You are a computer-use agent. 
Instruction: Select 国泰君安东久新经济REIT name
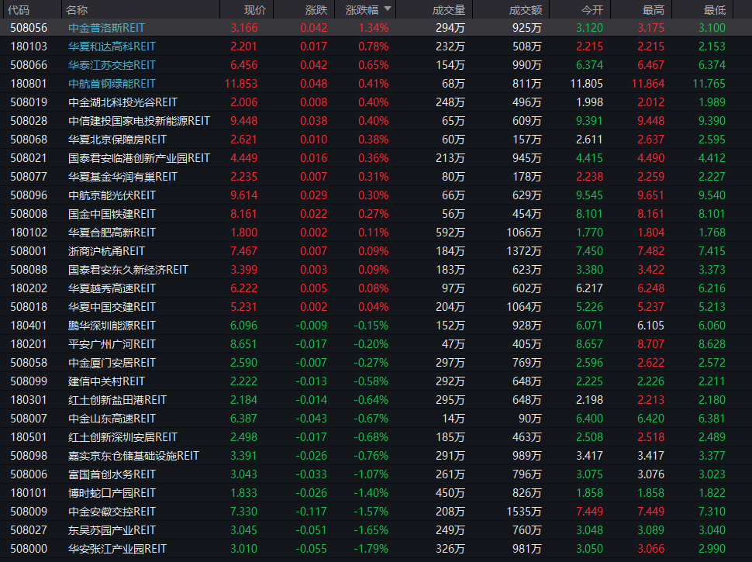[128, 270]
